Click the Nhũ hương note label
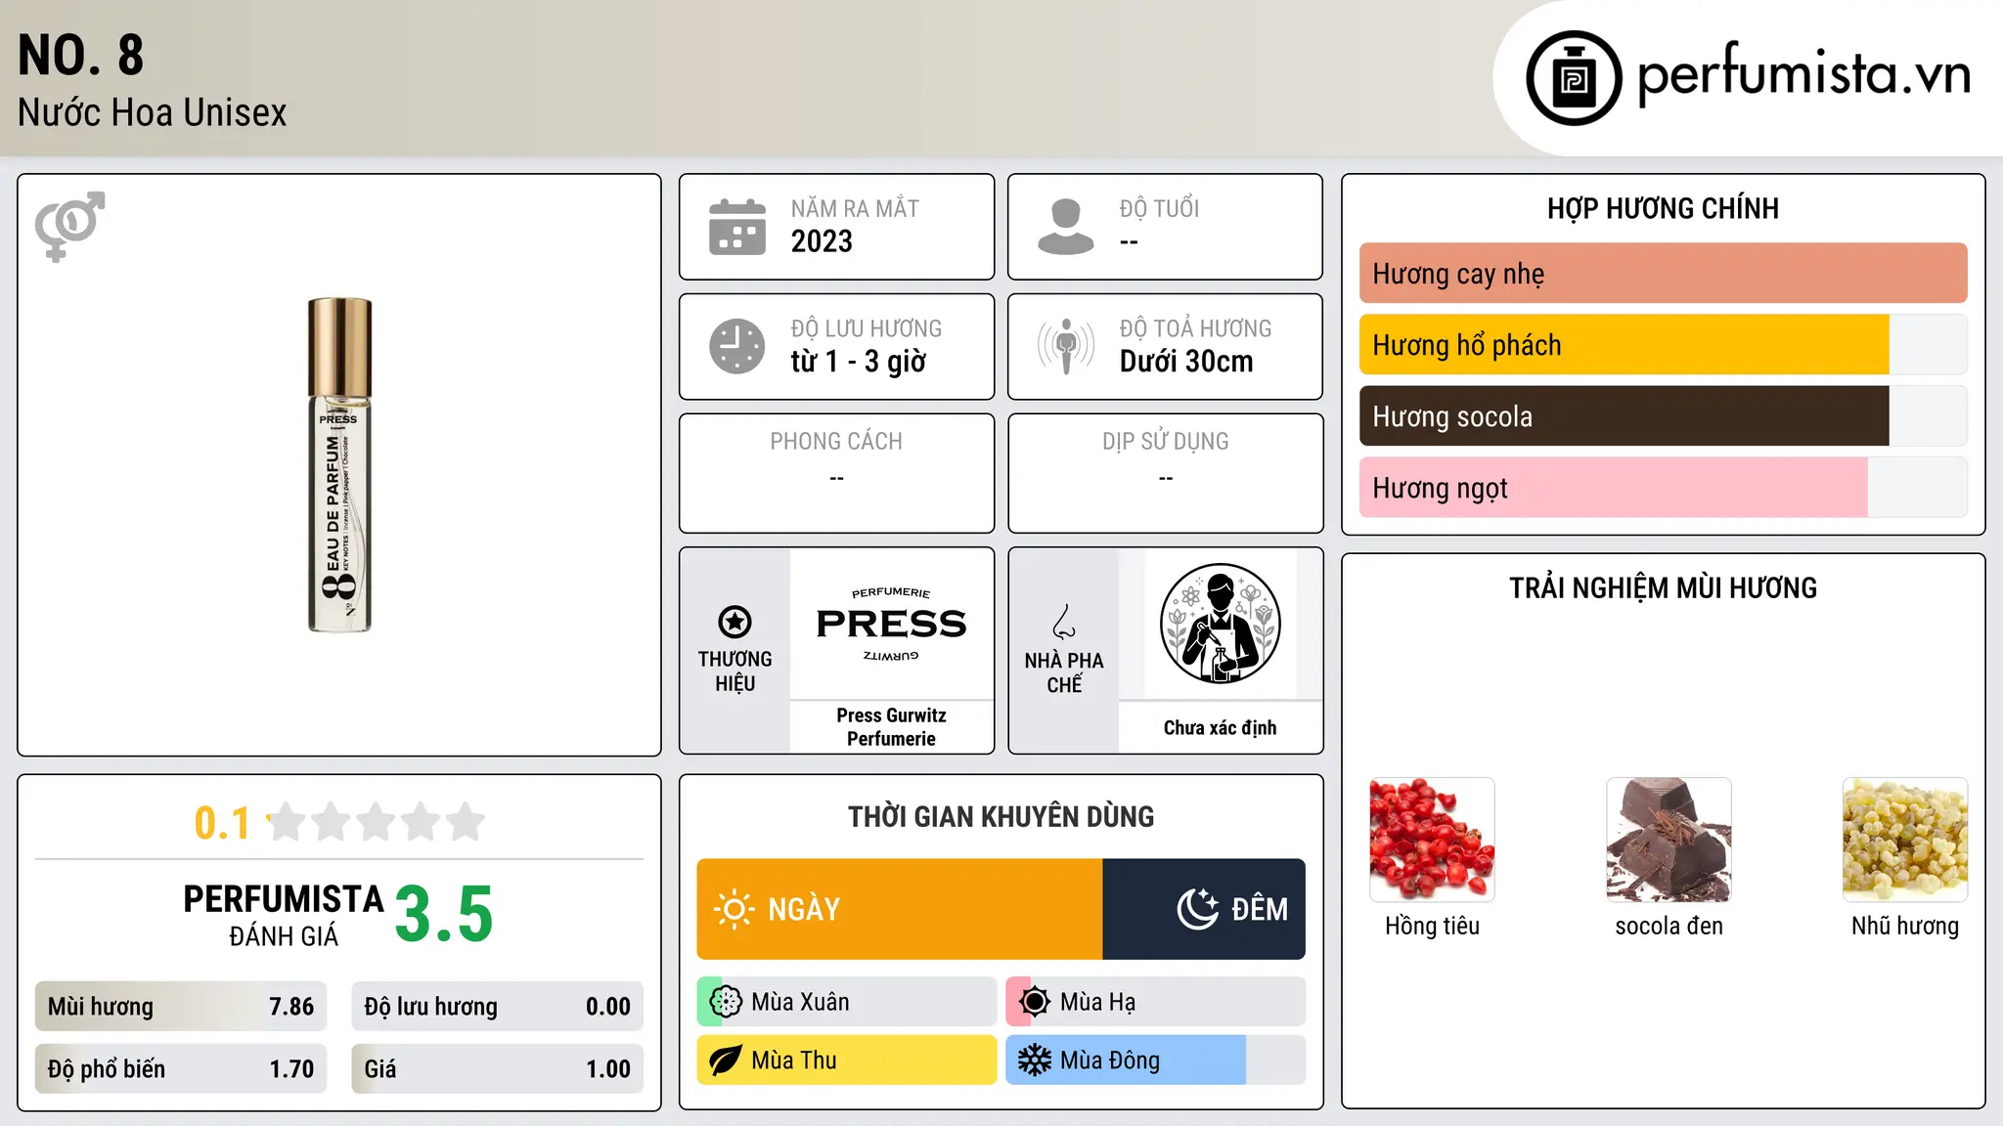Image resolution: width=2003 pixels, height=1126 pixels. pyautogui.click(x=1905, y=926)
